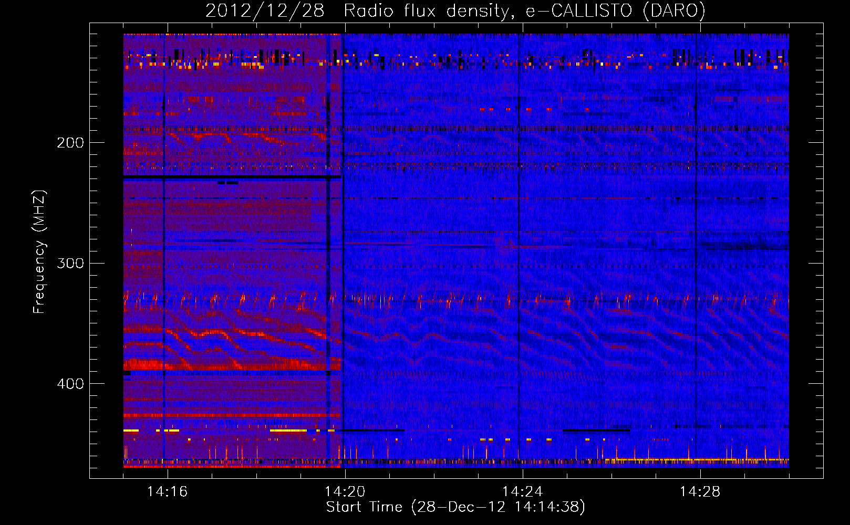This screenshot has height=525, width=850.
Task: Click the 14:20 time tick label
Action: [x=345, y=491]
